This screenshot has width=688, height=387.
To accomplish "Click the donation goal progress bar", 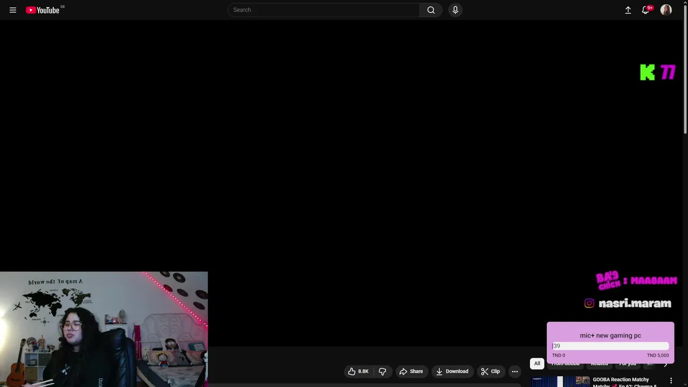I will (x=611, y=346).
